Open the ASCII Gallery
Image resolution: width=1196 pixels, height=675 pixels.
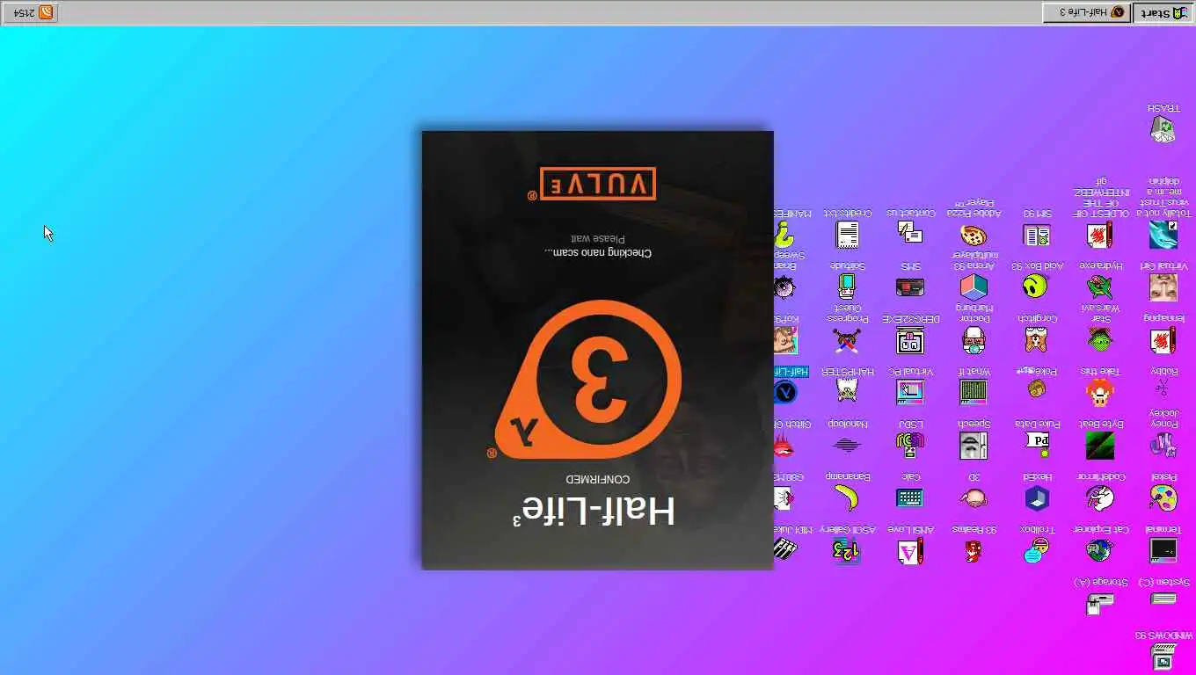847,550
